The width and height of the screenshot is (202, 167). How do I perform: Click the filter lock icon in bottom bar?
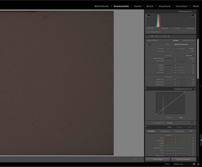(x=194, y=164)
